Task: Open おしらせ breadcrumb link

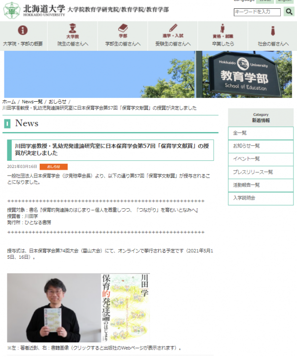Action: pyautogui.click(x=57, y=102)
